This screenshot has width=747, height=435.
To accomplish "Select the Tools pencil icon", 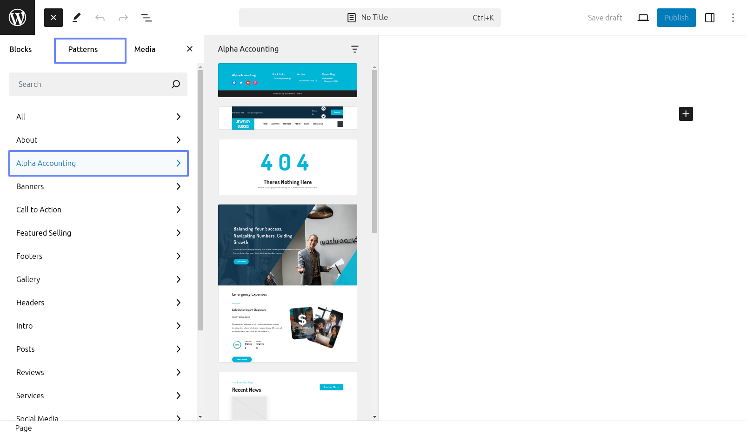I will click(x=77, y=18).
